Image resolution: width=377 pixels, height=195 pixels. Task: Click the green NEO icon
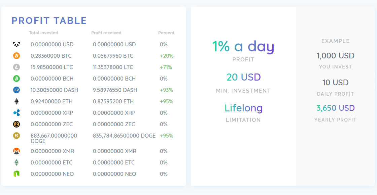[16, 174]
